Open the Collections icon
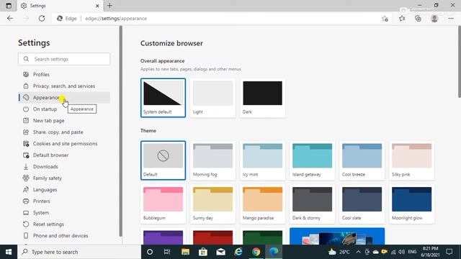 (x=418, y=19)
